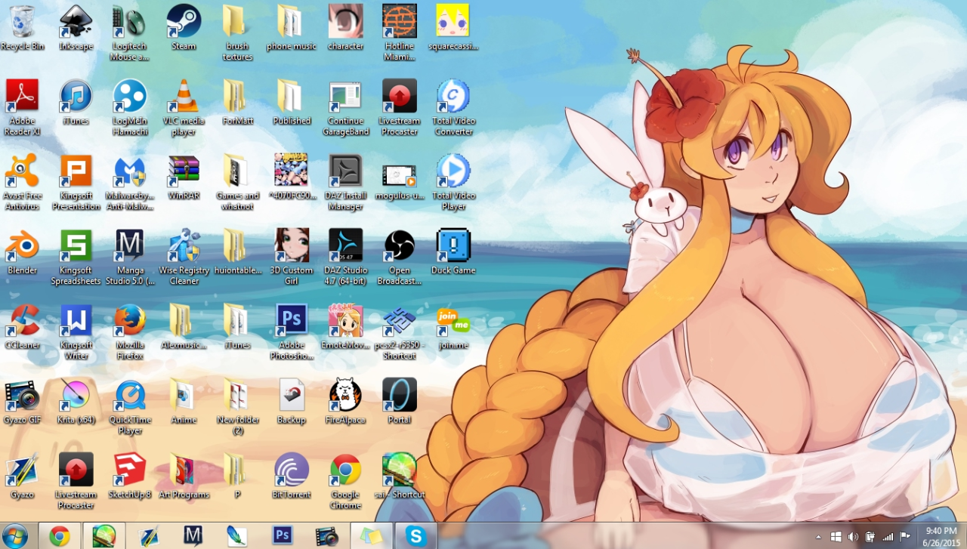Select the Kingsoft Spreadsheets shortcut

[76, 257]
